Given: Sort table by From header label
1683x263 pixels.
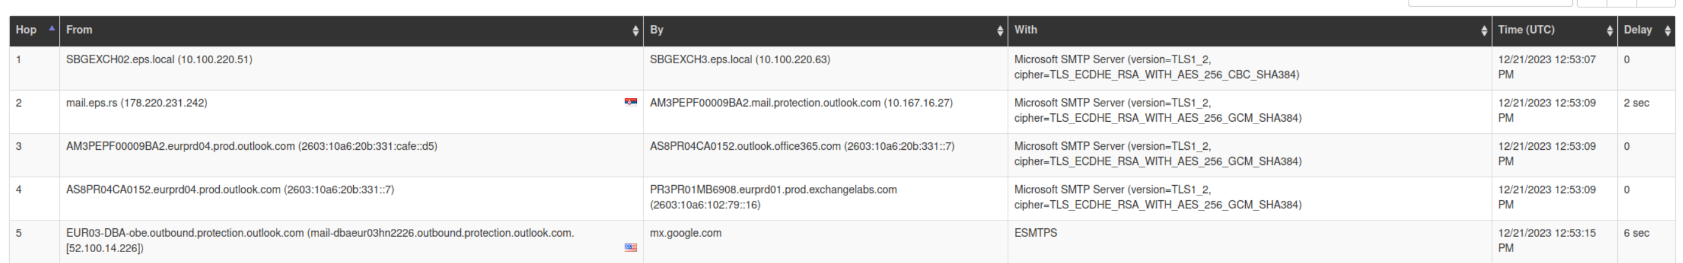Looking at the screenshot, I should click(79, 30).
